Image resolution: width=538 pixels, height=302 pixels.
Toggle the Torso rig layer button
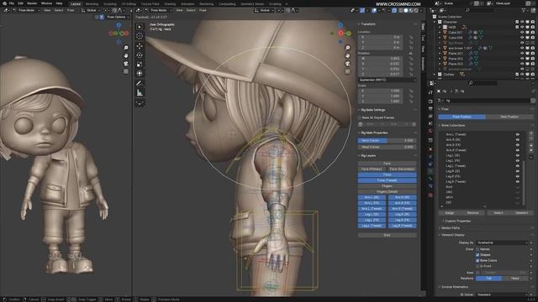tap(387, 174)
